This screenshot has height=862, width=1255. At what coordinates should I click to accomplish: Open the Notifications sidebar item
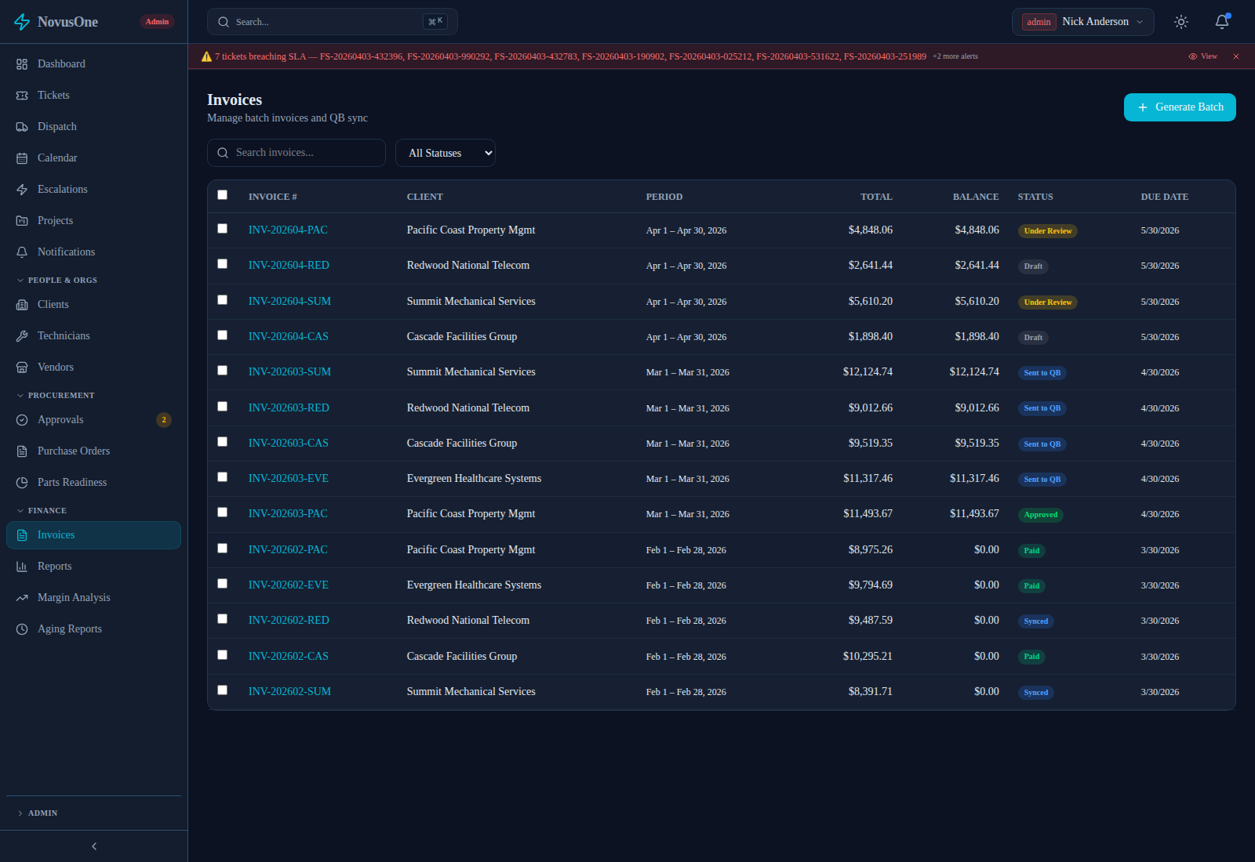[x=94, y=252]
